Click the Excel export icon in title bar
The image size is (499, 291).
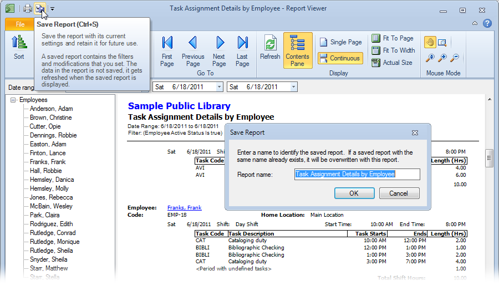[10, 8]
